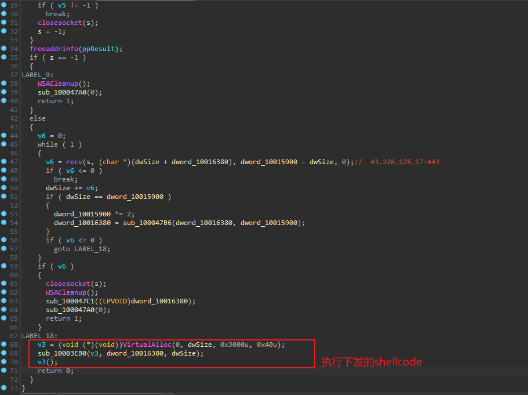Select dwSize at start of line 50
This screenshot has height=395, width=528.
[x=58, y=188]
